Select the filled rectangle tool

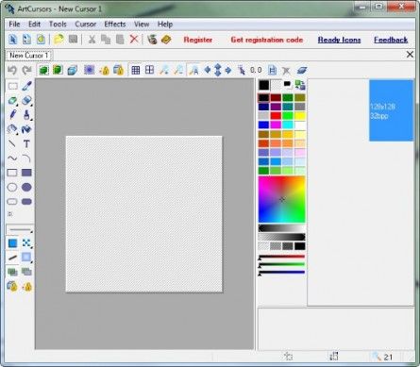click(26, 173)
